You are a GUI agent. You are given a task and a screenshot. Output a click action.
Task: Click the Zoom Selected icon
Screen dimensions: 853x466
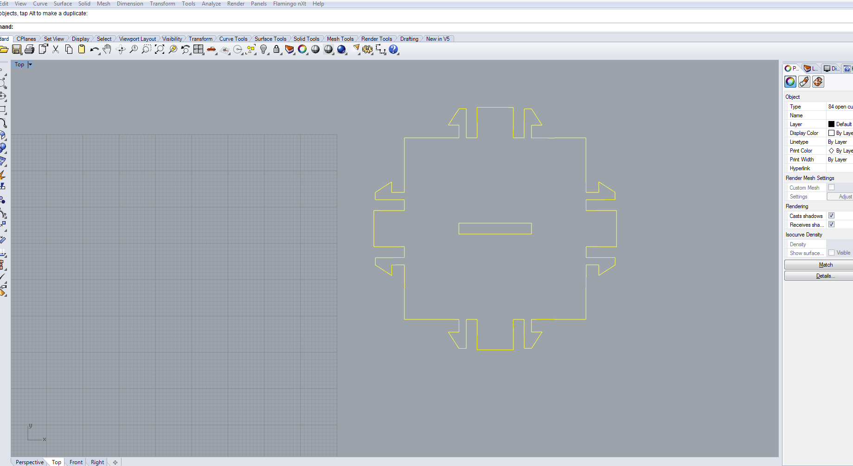tap(173, 49)
